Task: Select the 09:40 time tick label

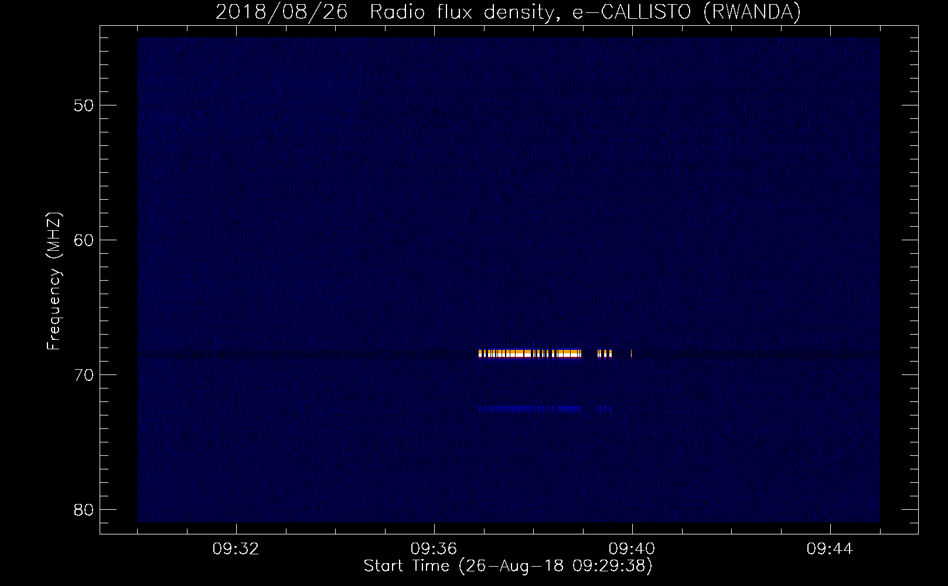Action: 632,549
